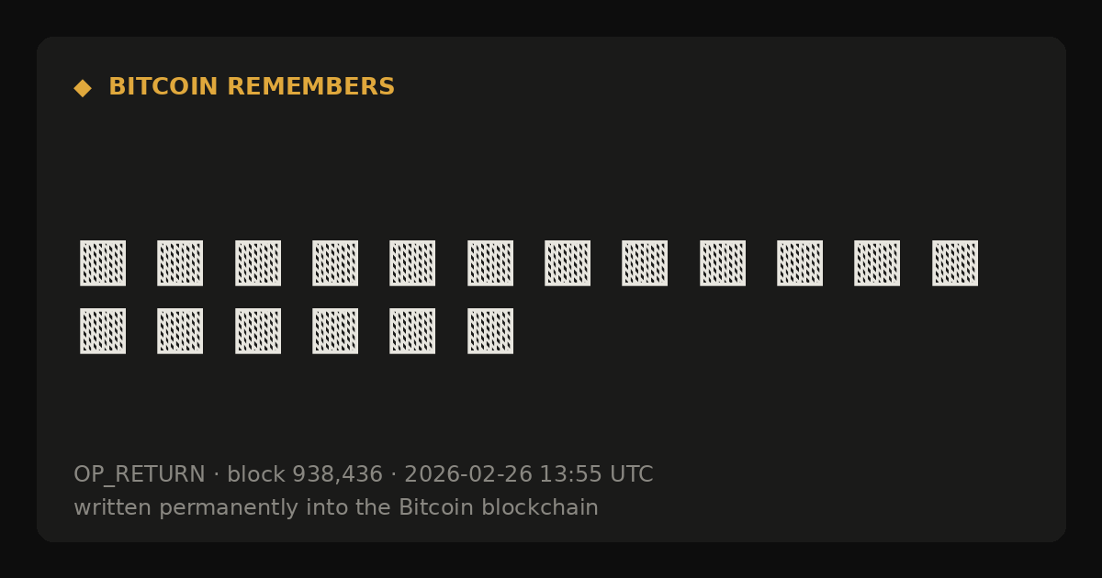Select the second glyph box in the top row
This screenshot has height=578, width=1102.
(x=180, y=263)
